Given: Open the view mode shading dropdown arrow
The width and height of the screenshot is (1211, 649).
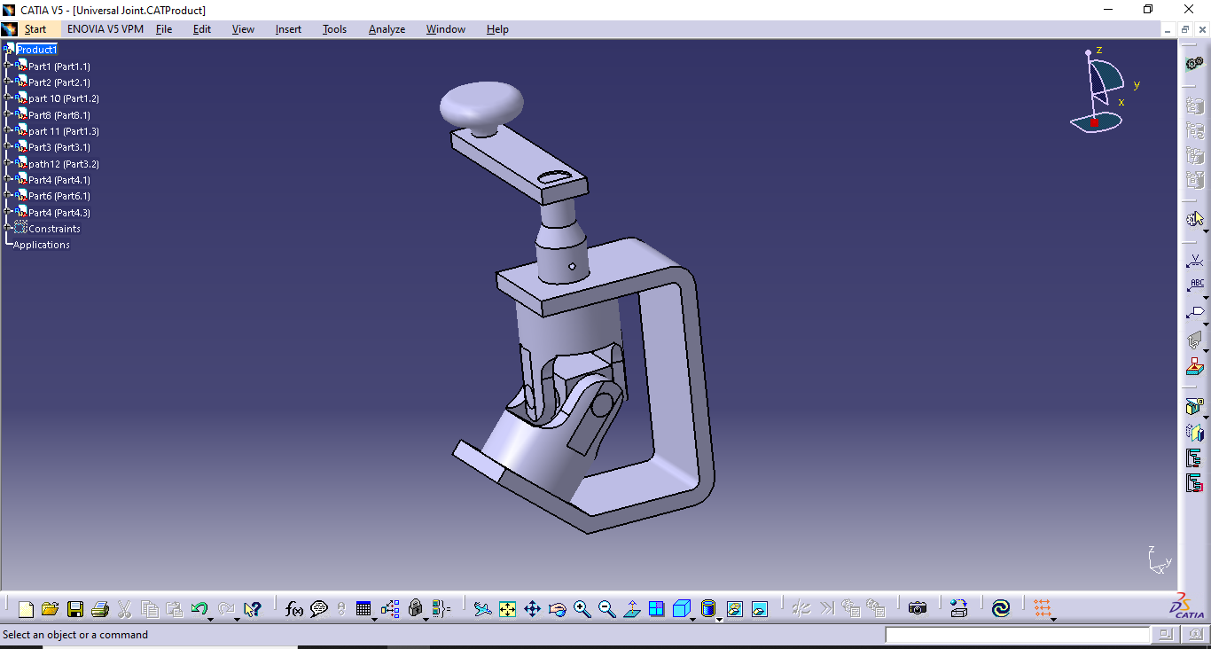Looking at the screenshot, I should (719, 619).
